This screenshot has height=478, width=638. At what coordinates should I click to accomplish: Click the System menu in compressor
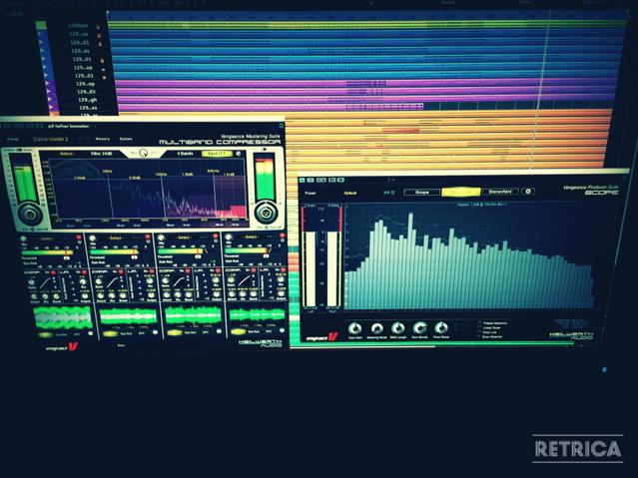coord(126,139)
